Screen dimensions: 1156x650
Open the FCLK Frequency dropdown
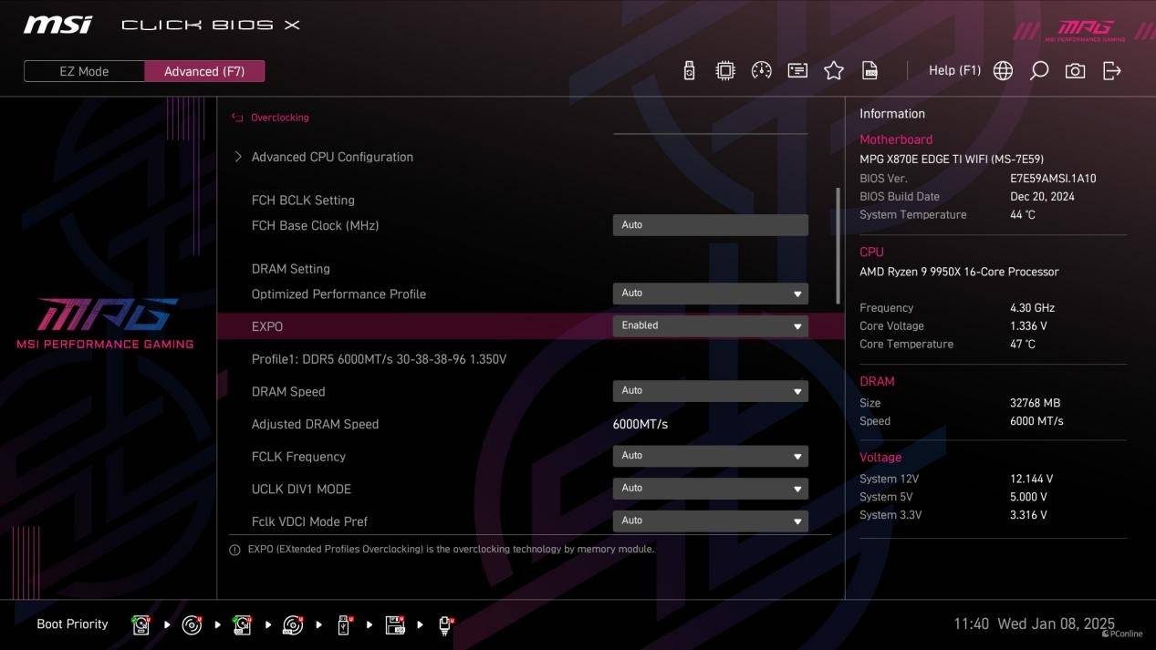pyautogui.click(x=710, y=456)
